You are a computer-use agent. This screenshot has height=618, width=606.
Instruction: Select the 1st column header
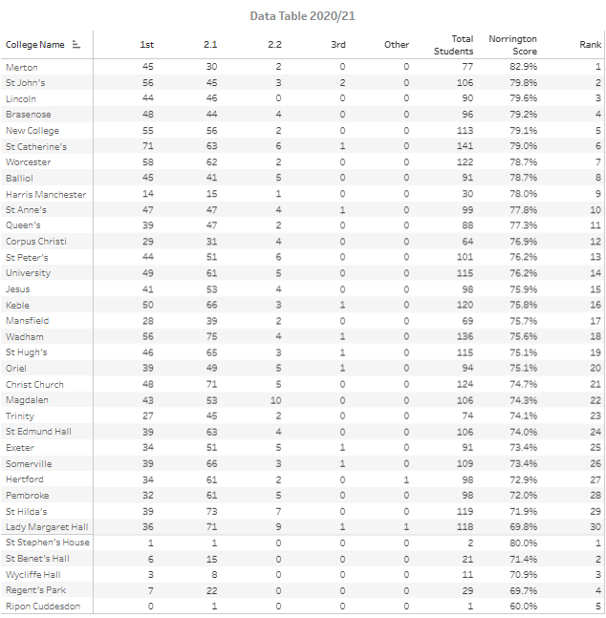146,45
